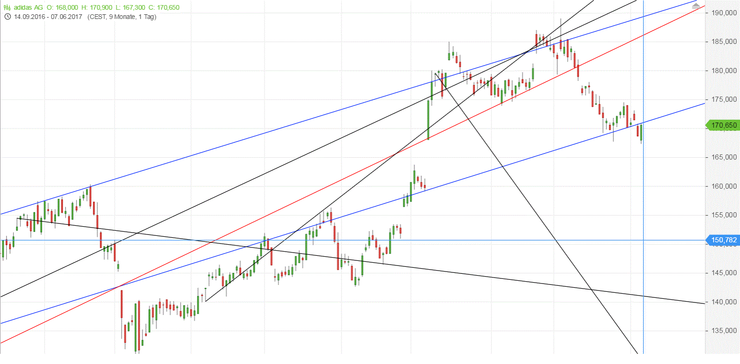Viewport: 740px width, 364px height.
Task: Click the 185,000 price axis label
Action: point(724,42)
